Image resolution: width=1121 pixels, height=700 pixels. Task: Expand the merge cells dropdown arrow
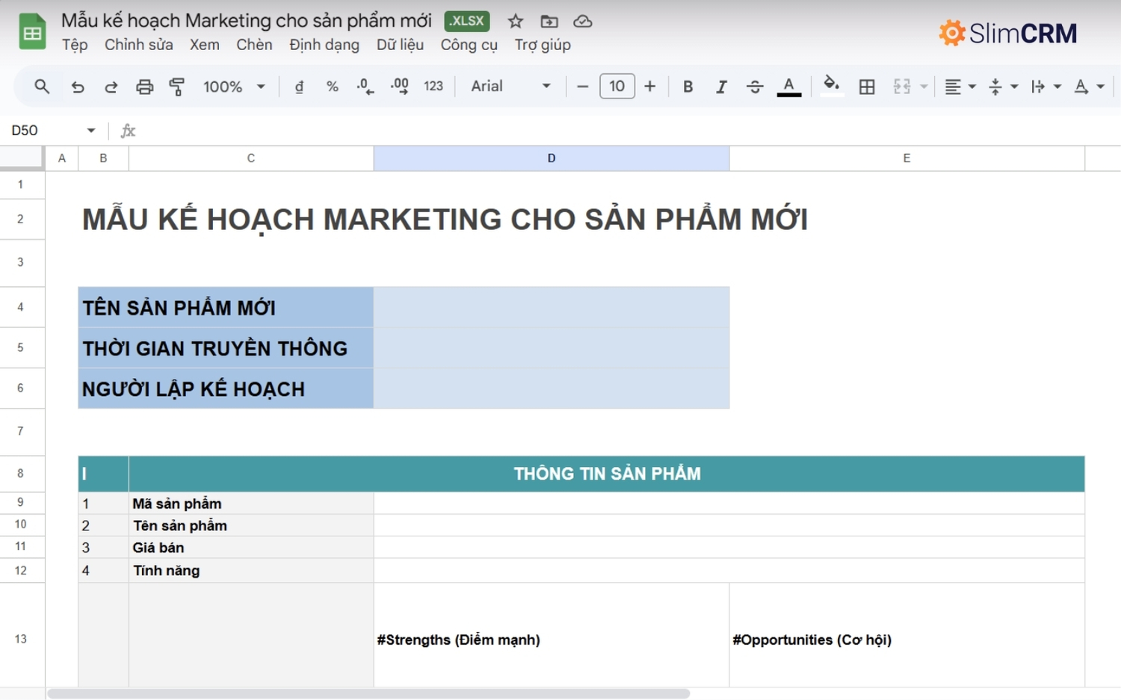[924, 87]
